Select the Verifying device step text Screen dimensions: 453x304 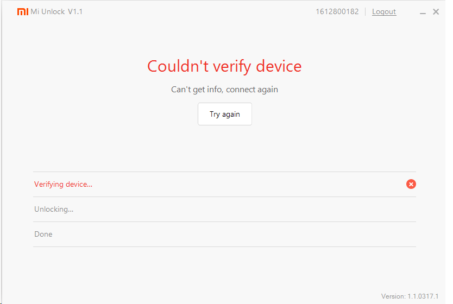coord(63,185)
